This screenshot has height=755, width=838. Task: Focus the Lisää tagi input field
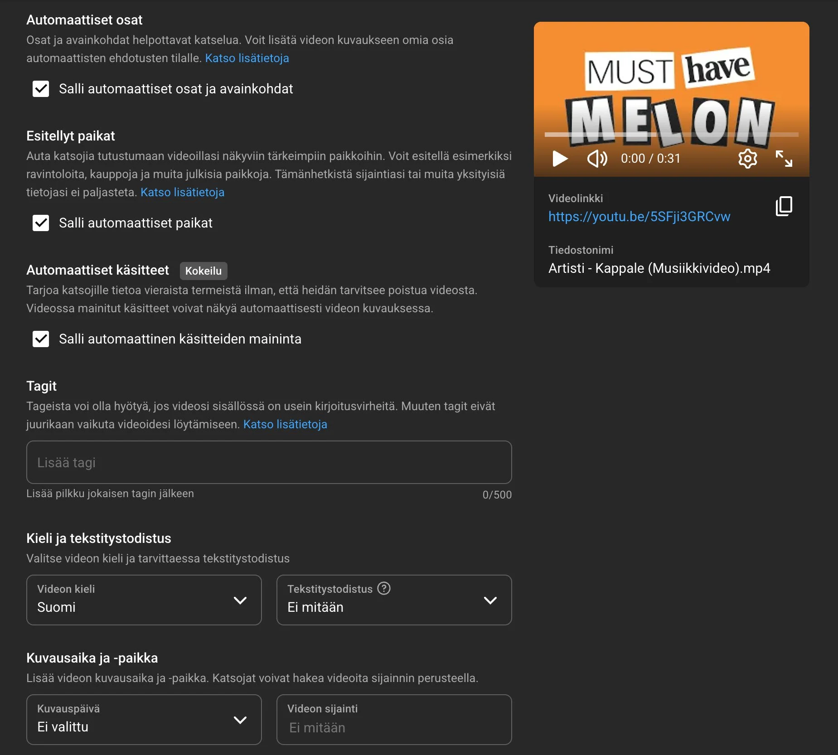point(269,462)
